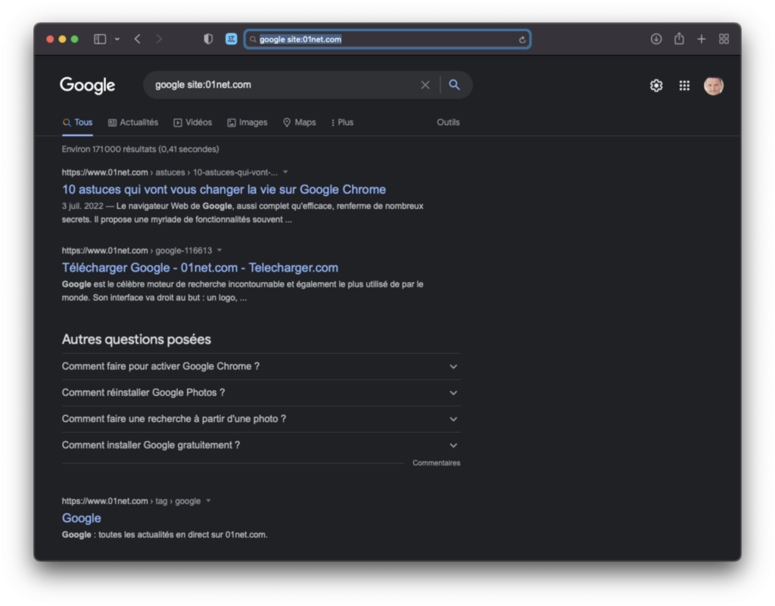Go forward with the Safari forward arrow
This screenshot has width=775, height=606.
[x=159, y=39]
